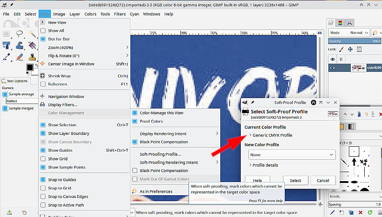Open Display Rendering Intent submenu

coord(175,134)
